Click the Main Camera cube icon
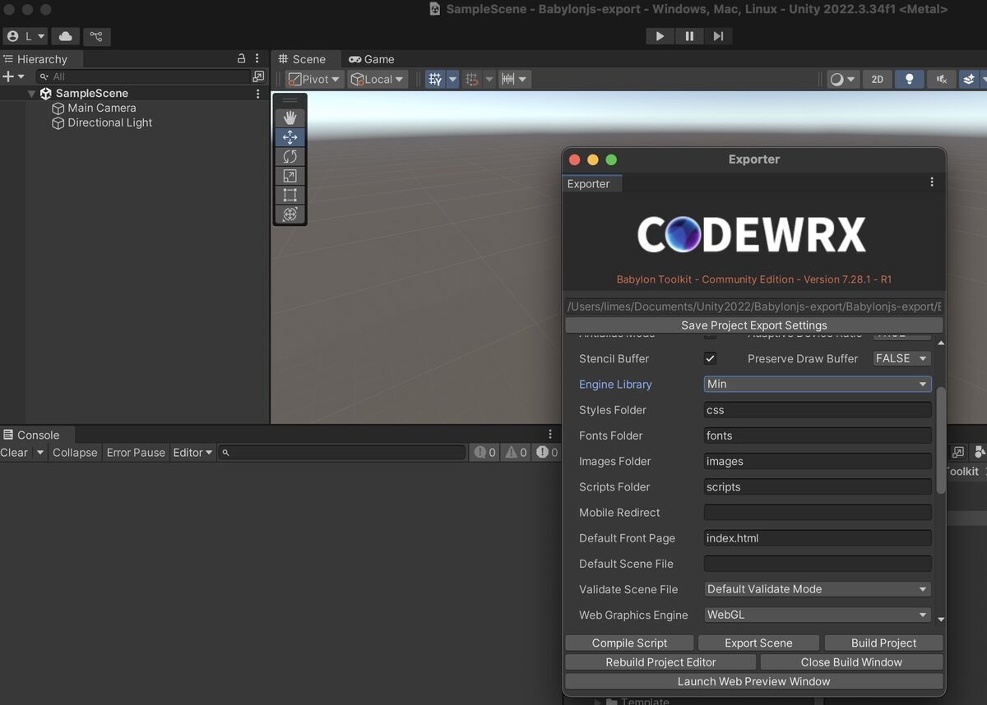This screenshot has width=987, height=705. 58,108
